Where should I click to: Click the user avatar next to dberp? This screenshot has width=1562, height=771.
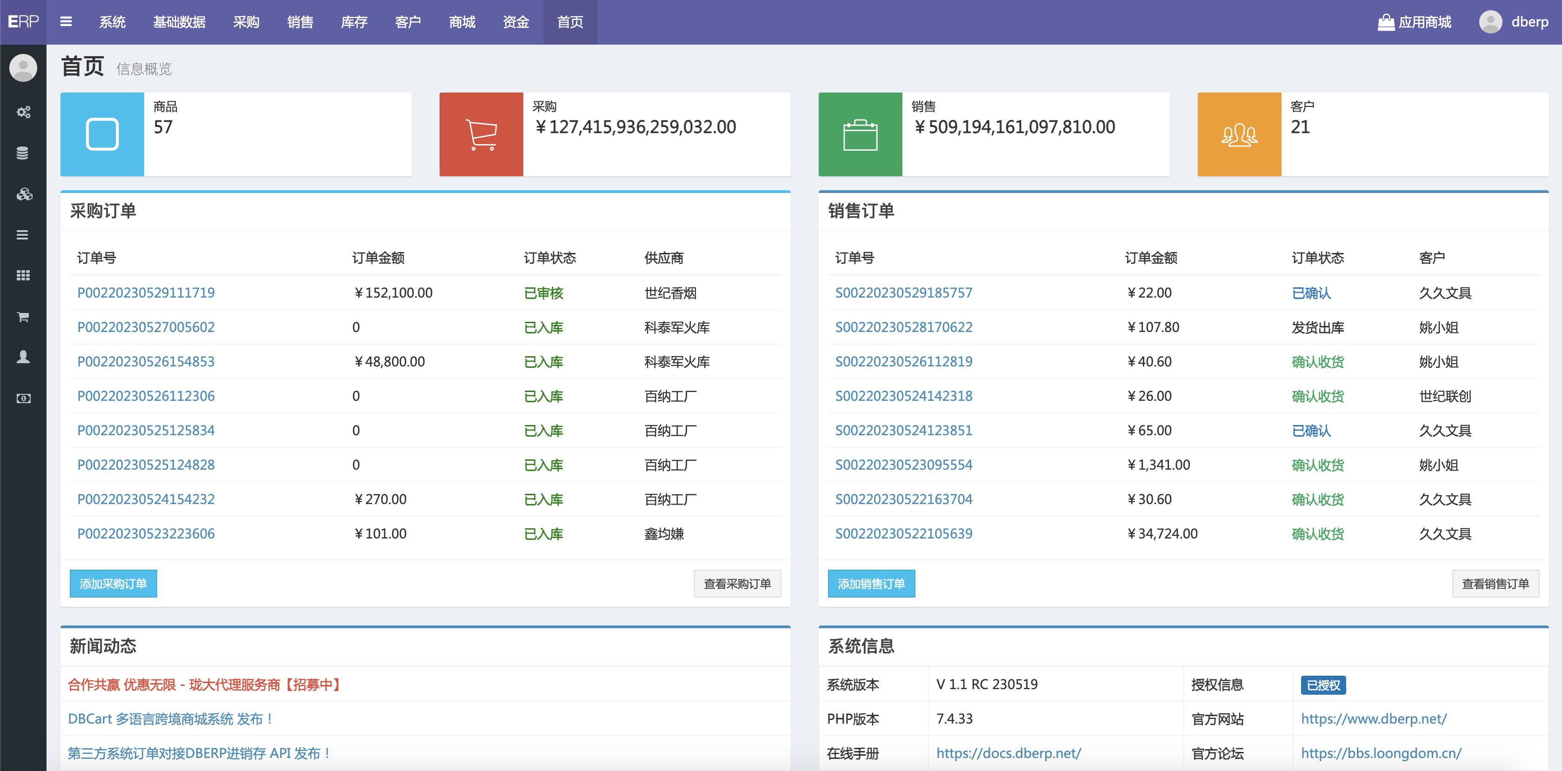[1492, 22]
